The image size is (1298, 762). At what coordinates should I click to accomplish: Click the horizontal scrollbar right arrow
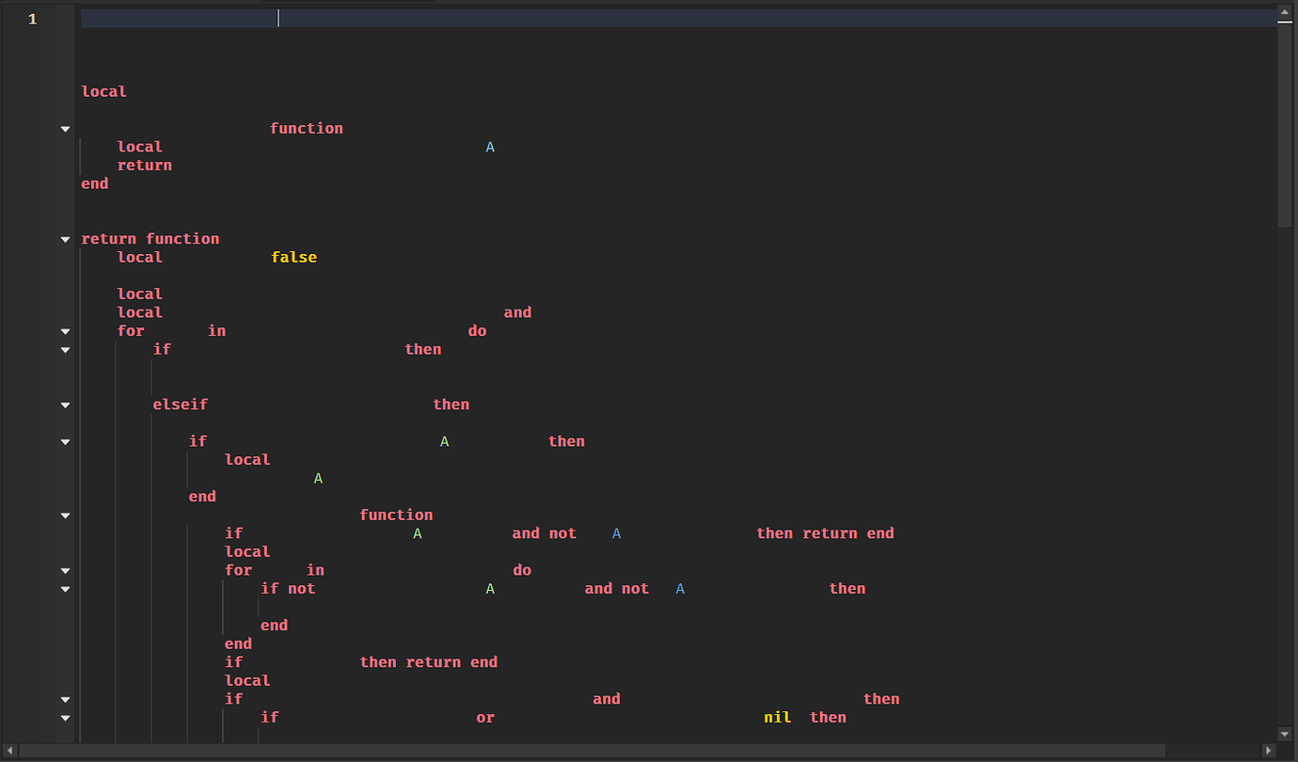1269,751
